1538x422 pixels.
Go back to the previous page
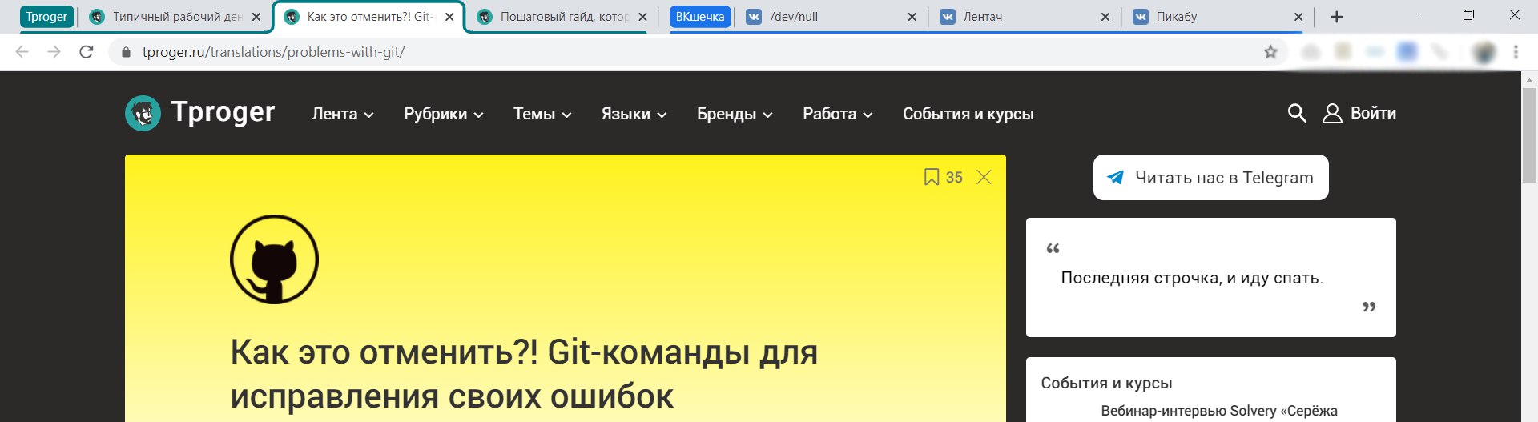[22, 52]
